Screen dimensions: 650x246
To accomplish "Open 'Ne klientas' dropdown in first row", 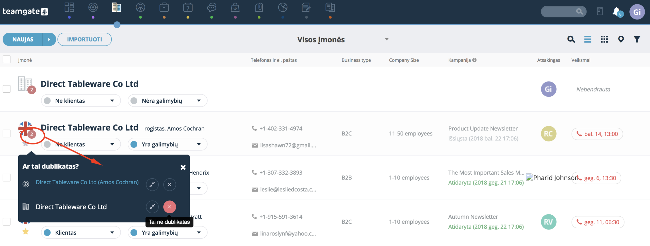I will (81, 101).
